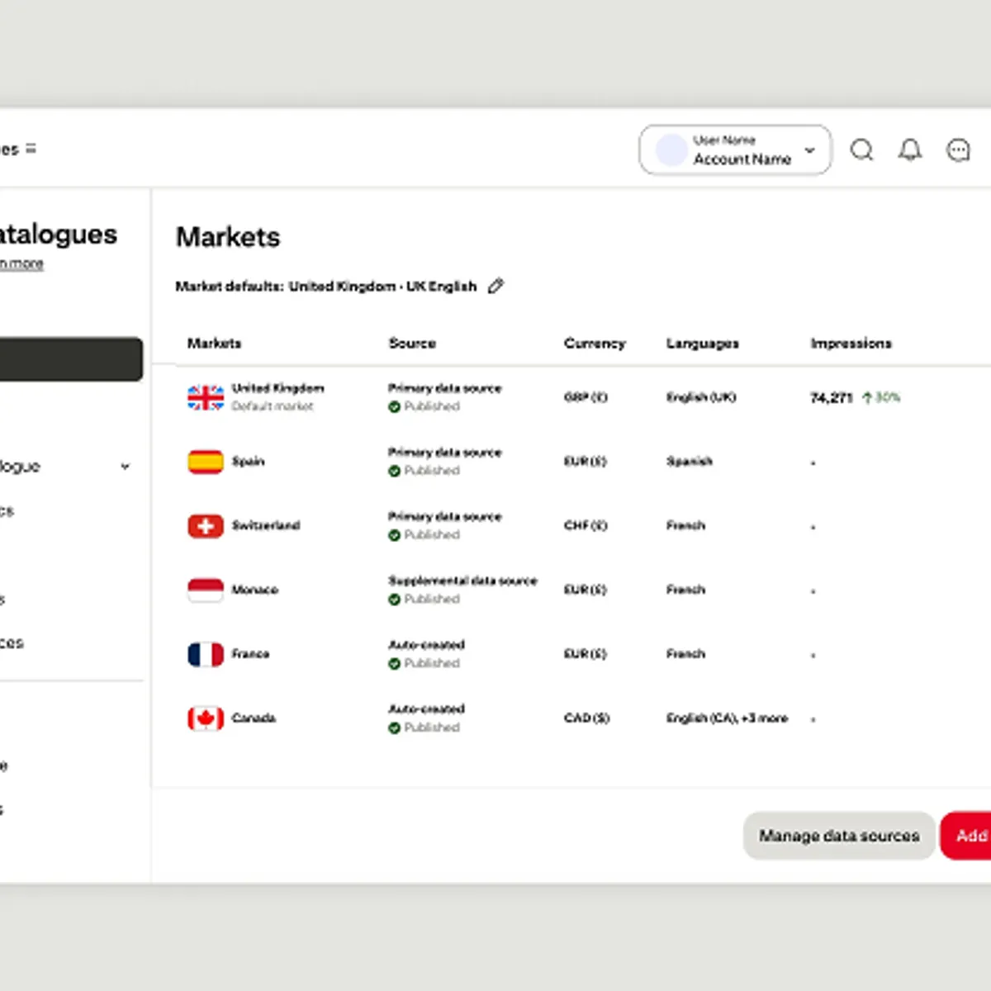This screenshot has height=991, width=991.
Task: Click 'Default market' label under United Kingdom
Action: [x=273, y=406]
